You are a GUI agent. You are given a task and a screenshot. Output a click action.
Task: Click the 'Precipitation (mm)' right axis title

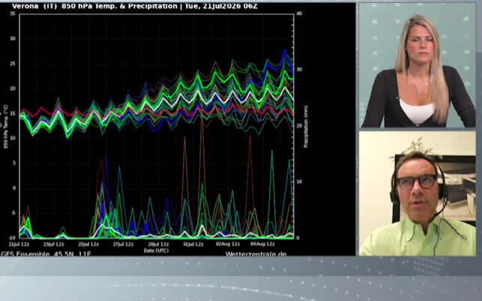pos(306,127)
